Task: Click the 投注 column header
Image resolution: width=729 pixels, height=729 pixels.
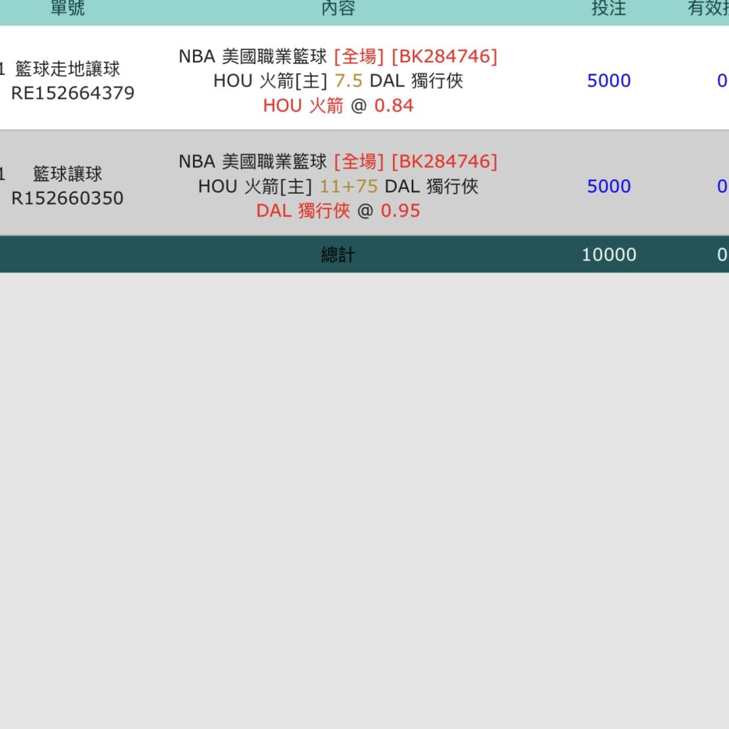Action: [x=609, y=8]
